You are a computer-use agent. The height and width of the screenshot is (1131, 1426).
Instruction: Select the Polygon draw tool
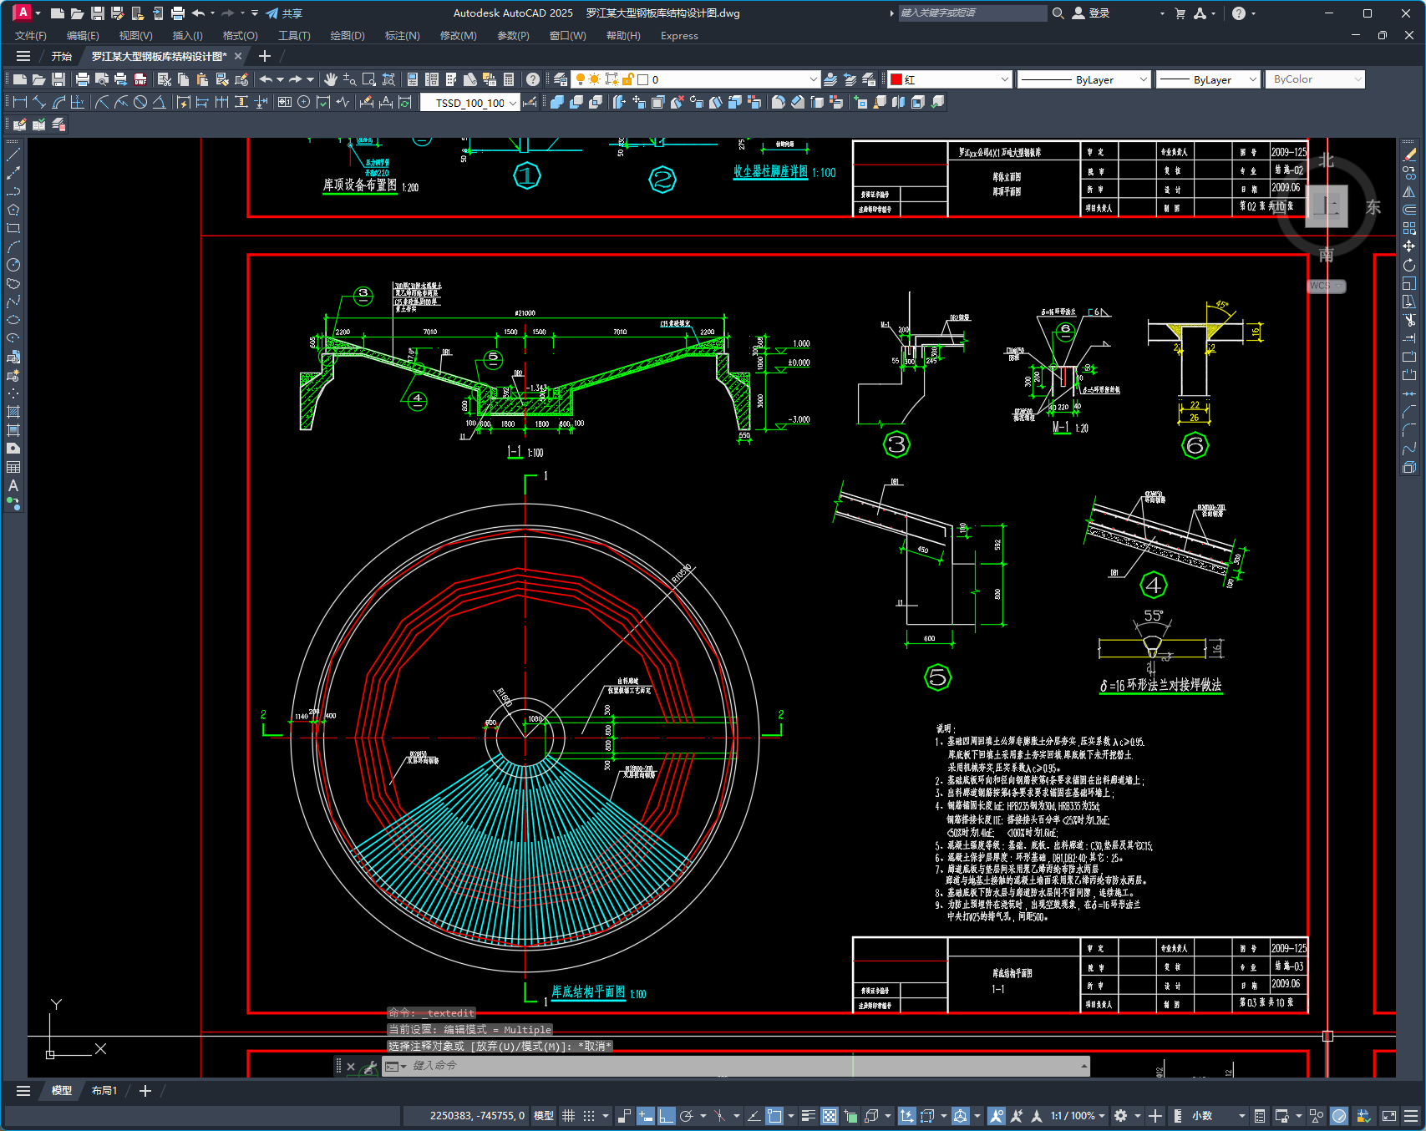tap(13, 210)
